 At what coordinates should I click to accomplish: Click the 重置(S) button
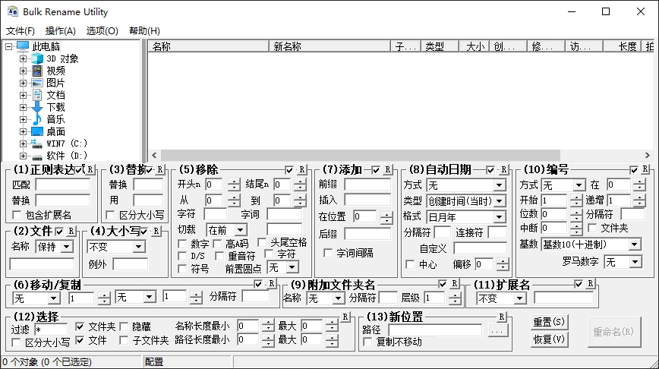coord(549,322)
